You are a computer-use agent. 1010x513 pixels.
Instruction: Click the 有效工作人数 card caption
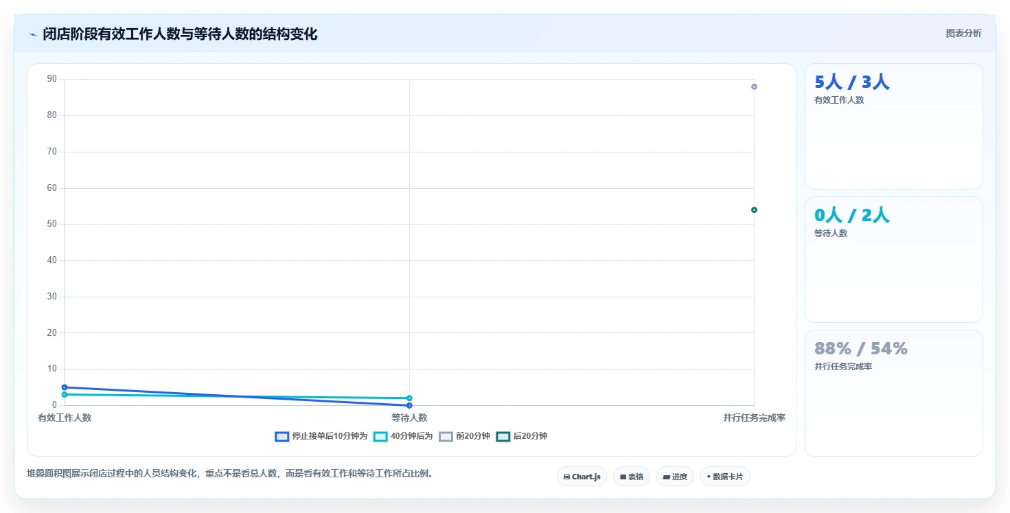(x=839, y=100)
